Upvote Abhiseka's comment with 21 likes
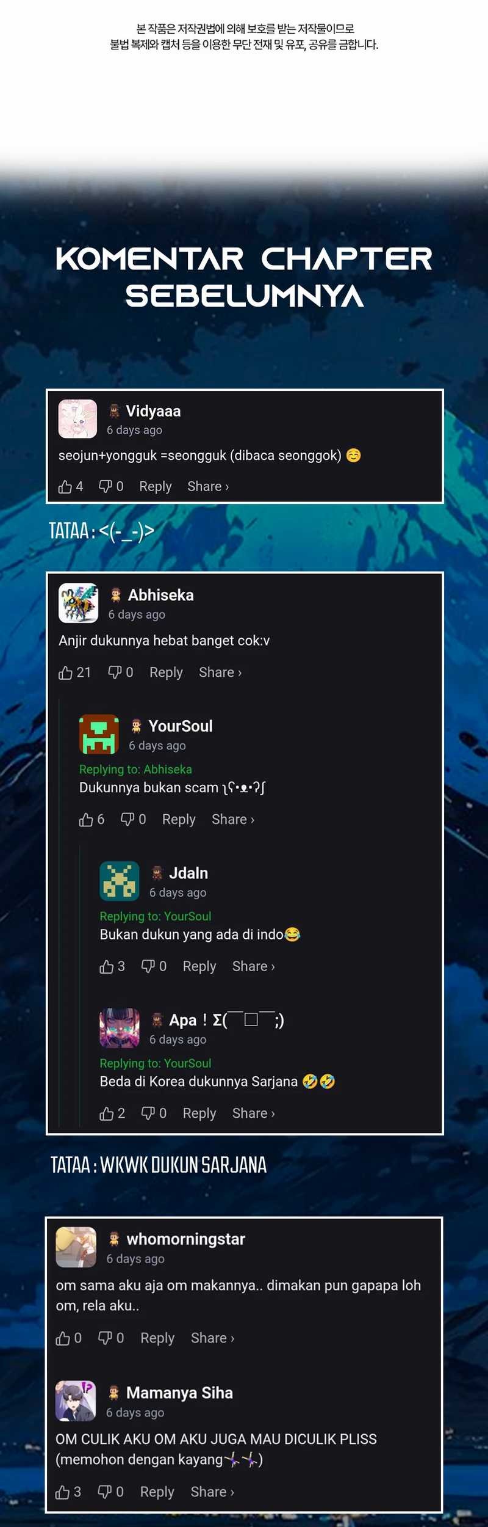This screenshot has width=488, height=1527. click(65, 672)
